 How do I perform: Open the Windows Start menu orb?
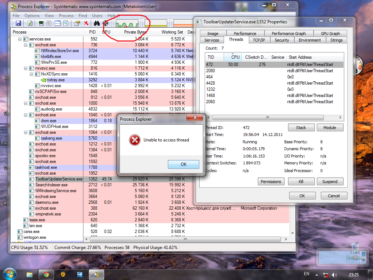[x=9, y=274]
